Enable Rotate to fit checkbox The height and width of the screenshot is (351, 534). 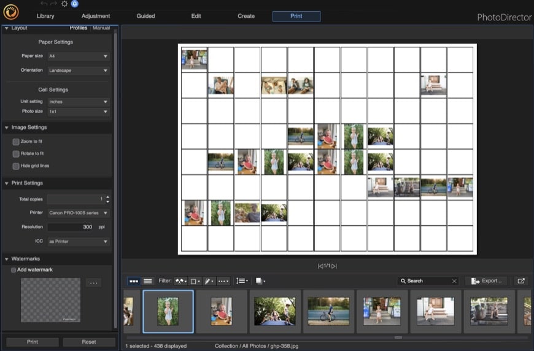(x=16, y=154)
